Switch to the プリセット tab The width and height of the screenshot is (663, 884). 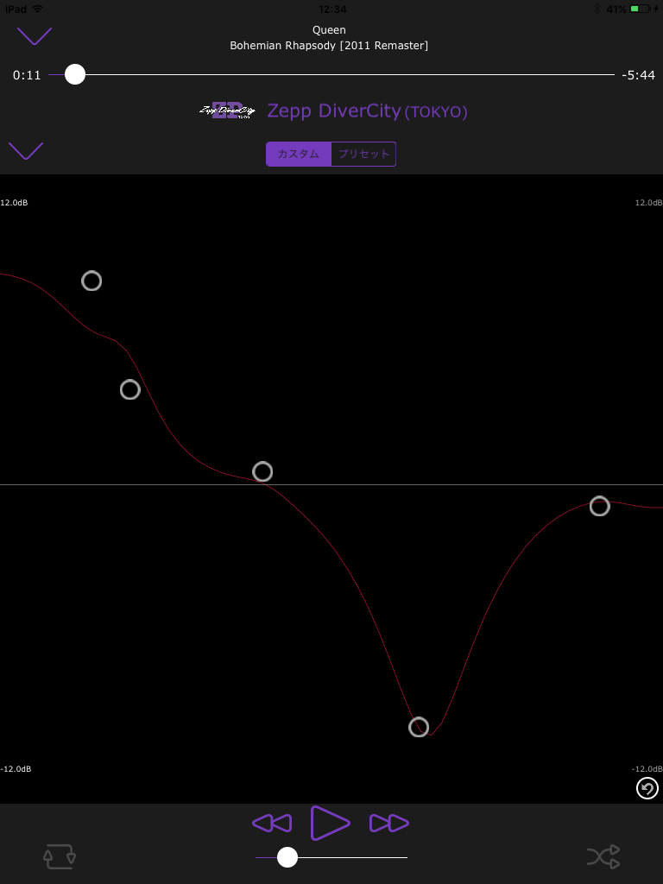pos(363,154)
